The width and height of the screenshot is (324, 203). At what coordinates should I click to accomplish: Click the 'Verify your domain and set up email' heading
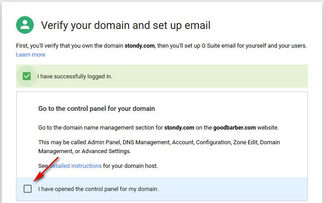(x=126, y=25)
